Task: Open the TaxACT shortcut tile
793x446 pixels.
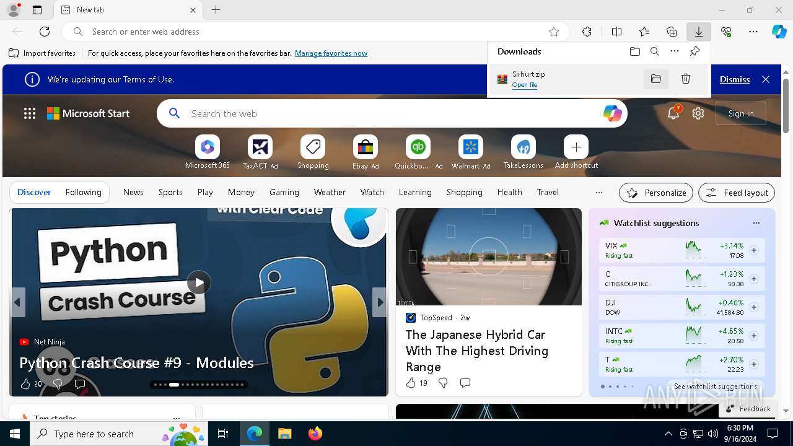Action: coord(260,152)
